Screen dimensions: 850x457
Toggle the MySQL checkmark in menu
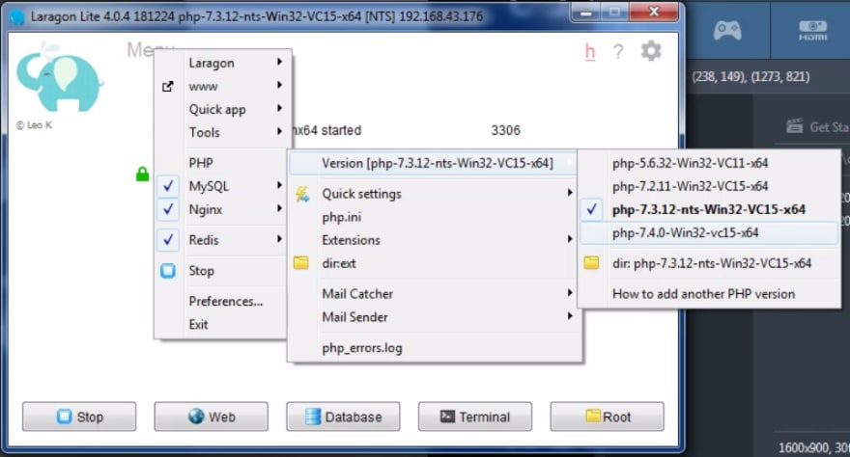(x=168, y=186)
